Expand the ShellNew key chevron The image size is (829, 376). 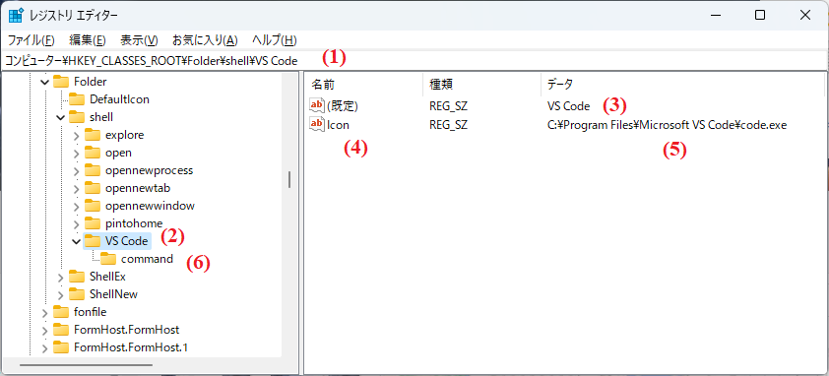click(61, 294)
